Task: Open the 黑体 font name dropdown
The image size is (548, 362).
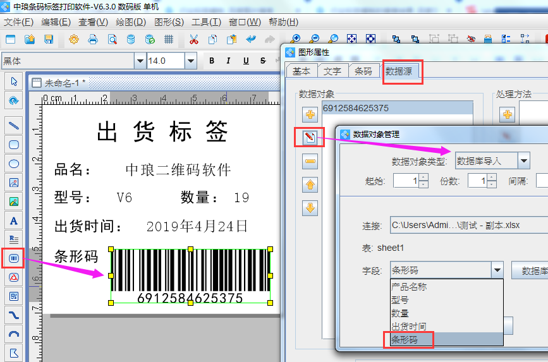Action: point(140,61)
